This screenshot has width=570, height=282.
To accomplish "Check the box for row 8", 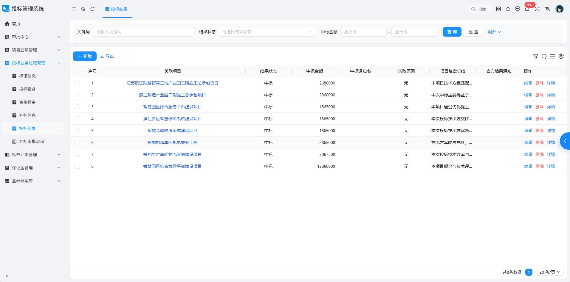I will tap(78, 166).
